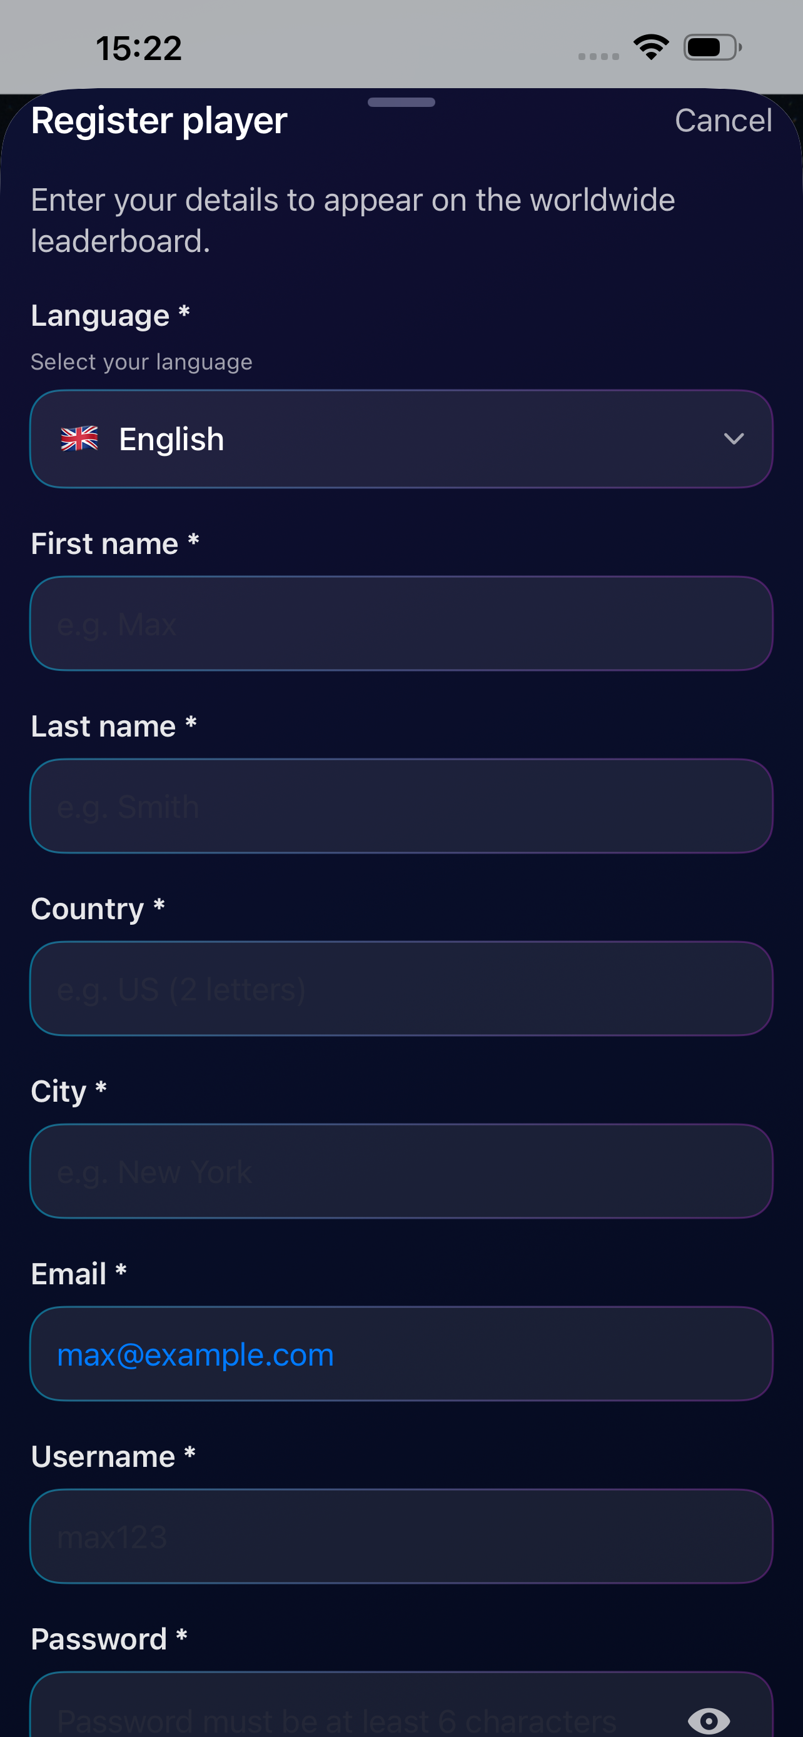
Task: Focus the Last name field
Action: pos(400,807)
